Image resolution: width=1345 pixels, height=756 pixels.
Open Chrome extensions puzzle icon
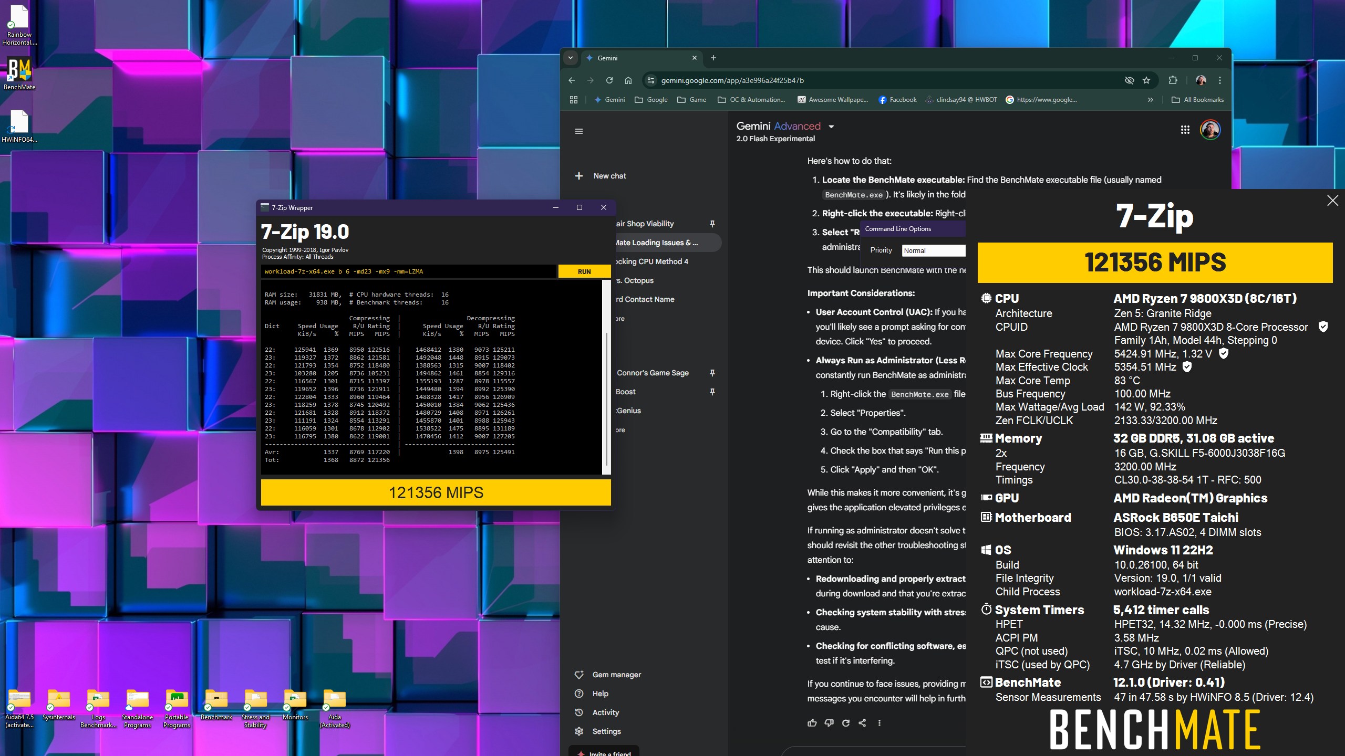coord(1173,80)
